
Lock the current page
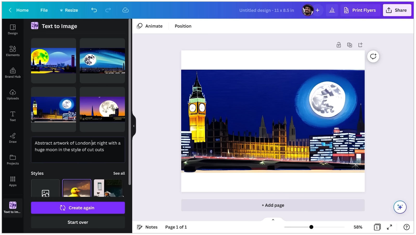pos(339,45)
